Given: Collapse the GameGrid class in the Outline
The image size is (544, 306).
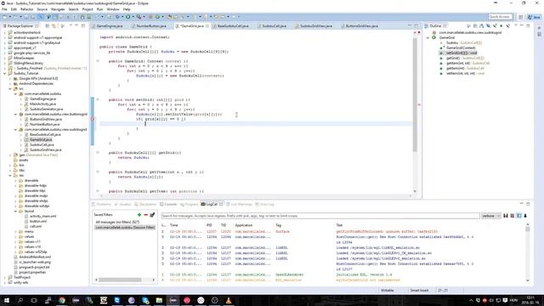Looking at the screenshot, I should coord(428,37).
